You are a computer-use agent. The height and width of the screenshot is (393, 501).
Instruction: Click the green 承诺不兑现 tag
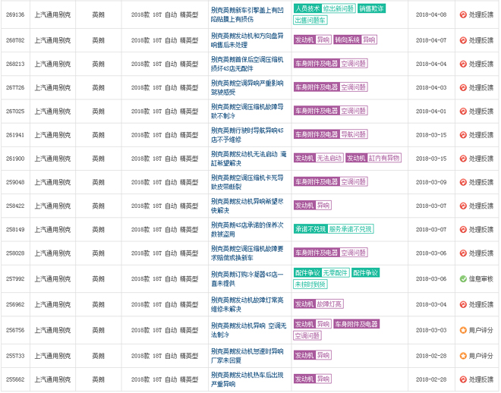310,229
